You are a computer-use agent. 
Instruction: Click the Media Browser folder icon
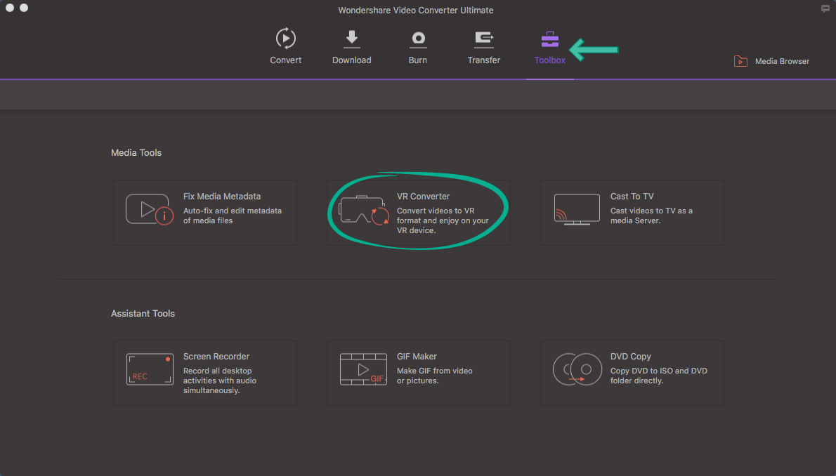click(740, 61)
